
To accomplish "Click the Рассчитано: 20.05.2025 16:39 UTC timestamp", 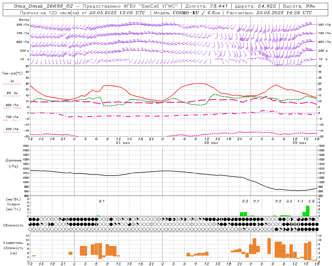I will pyautogui.click(x=269, y=12).
